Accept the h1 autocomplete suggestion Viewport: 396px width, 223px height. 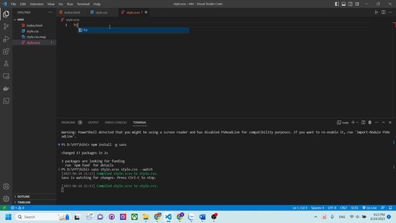[133, 30]
